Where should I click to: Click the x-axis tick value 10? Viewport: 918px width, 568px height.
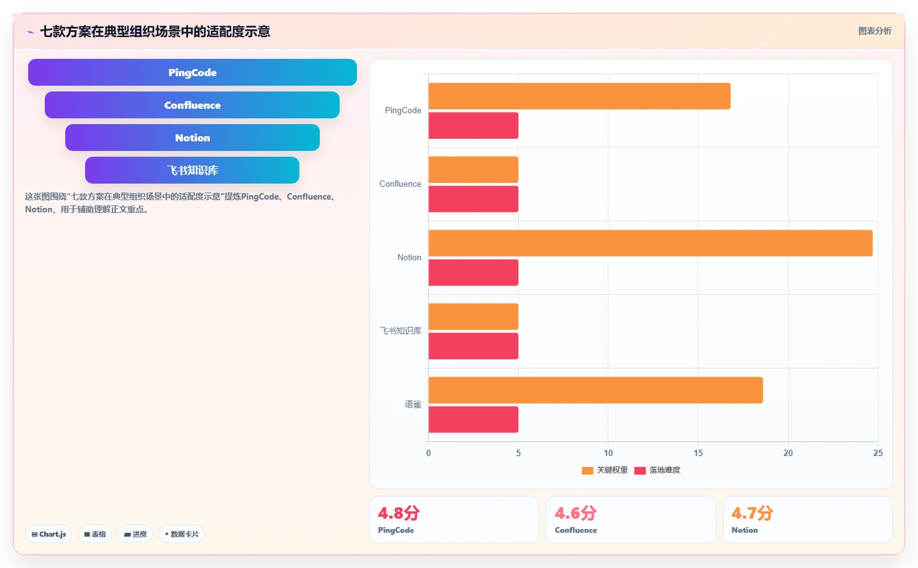pos(608,453)
